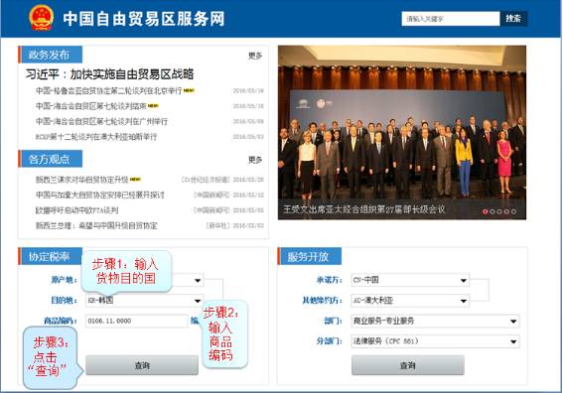Open the 各方观点 section tab
This screenshot has height=393, width=563.
[x=51, y=159]
